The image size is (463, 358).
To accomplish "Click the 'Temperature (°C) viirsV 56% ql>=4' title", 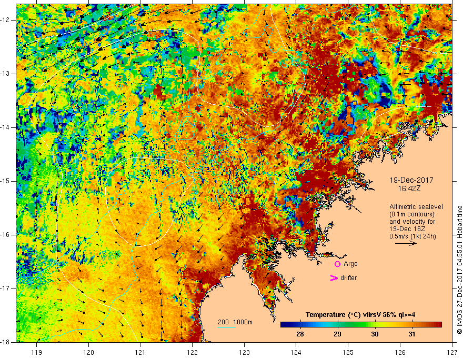I will pyautogui.click(x=360, y=315).
